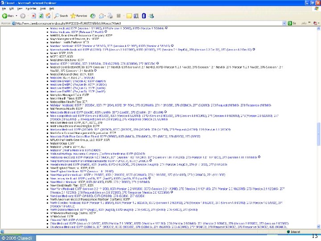Image resolution: width=321 pixels, height=241 pixels.
Task: Open the View menu
Action: [x=20, y=8]
